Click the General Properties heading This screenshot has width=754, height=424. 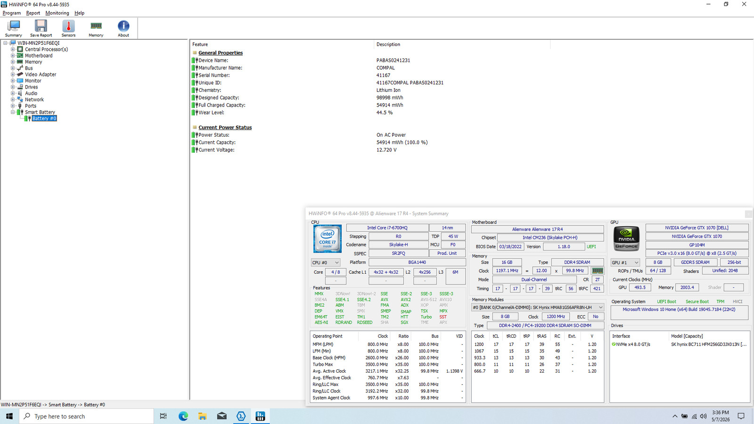tap(221, 53)
